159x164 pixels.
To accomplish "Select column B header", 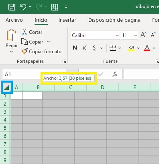I will (x=38, y=87).
